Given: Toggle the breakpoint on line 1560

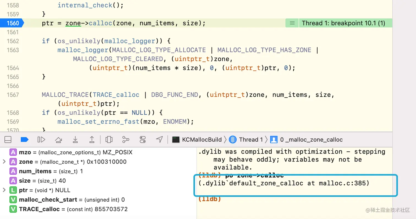Looking at the screenshot, I should coord(12,23).
